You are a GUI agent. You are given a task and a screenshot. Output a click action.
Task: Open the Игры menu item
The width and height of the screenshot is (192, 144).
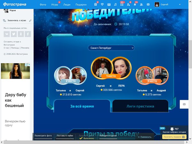[x=55, y=5]
